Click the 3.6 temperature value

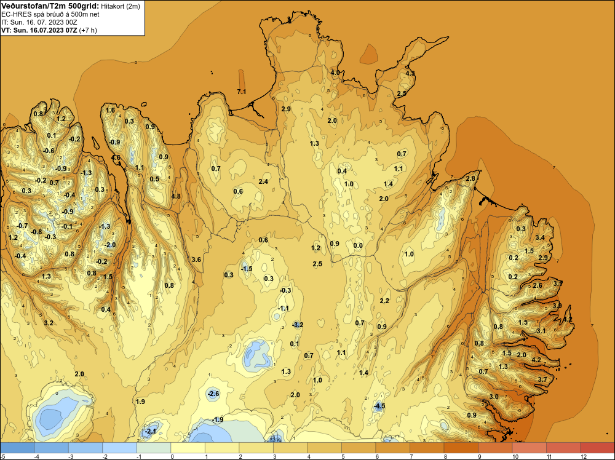197,260
